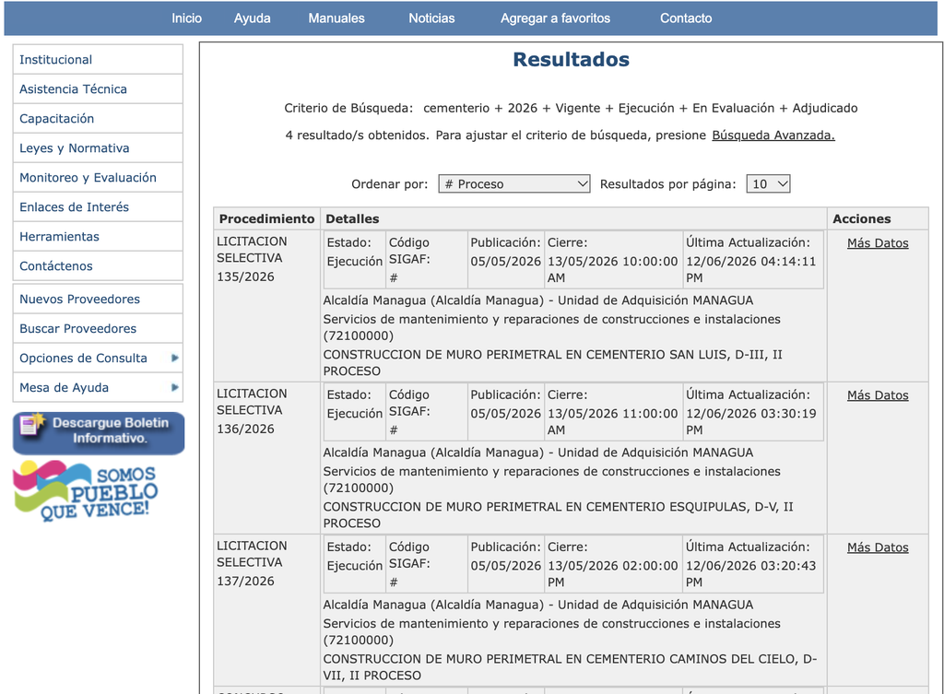Click the LICITACION SELECTIVA 136/2026 cell
The height and width of the screenshot is (694, 944).
click(266, 458)
